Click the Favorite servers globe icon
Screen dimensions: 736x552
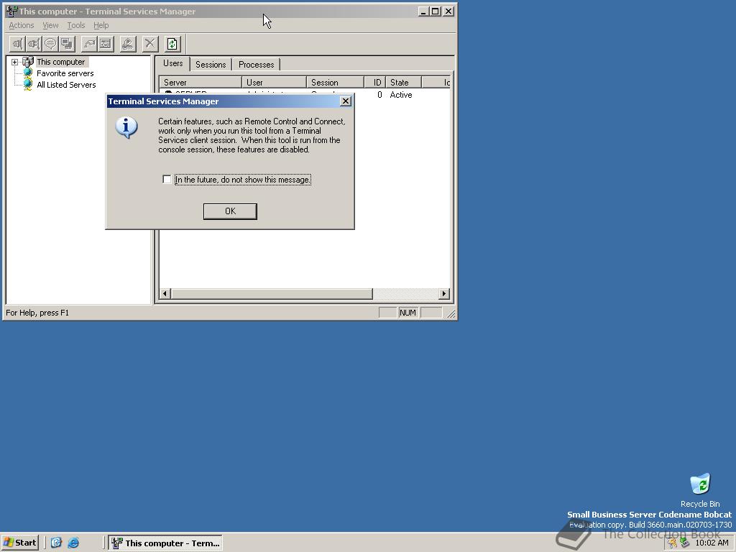(x=28, y=73)
